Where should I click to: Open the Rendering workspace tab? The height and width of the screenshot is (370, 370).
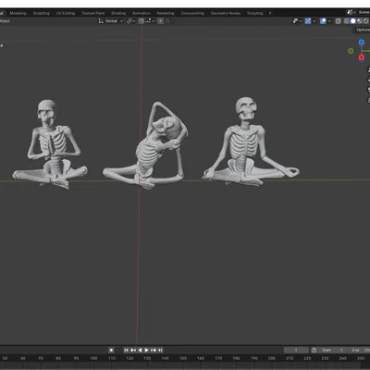point(166,13)
